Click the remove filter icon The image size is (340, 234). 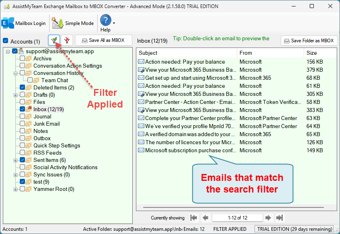pos(67,40)
